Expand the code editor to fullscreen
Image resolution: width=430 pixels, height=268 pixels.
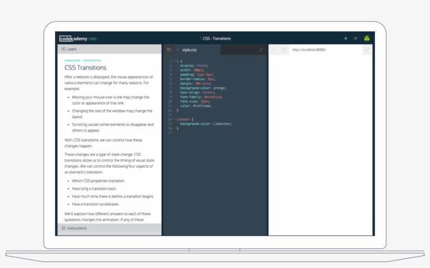[261, 50]
